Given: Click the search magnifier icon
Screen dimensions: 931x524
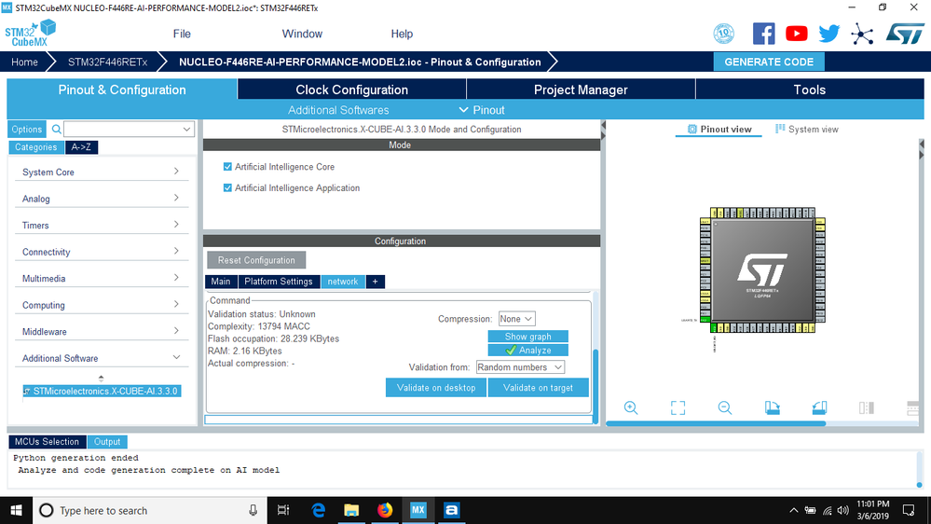Looking at the screenshot, I should [57, 129].
